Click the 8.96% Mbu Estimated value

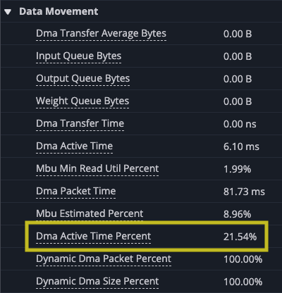237,214
